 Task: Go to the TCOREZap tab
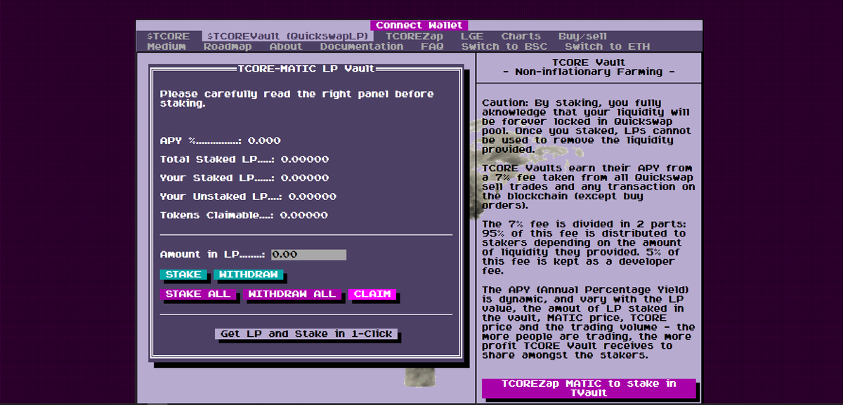(414, 36)
